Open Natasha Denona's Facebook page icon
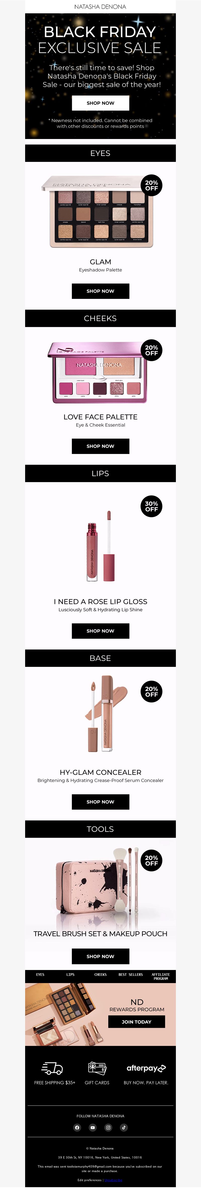 (77, 1127)
